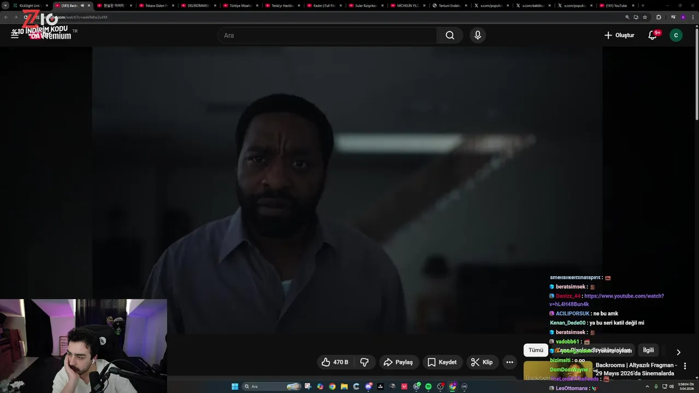Click the search magnifier button
The height and width of the screenshot is (393, 699).
point(449,35)
